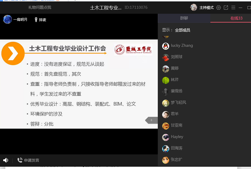The width and height of the screenshot is (251, 169).
Task: Click the orange chevron arrow on slide
Action: pos(13,53)
